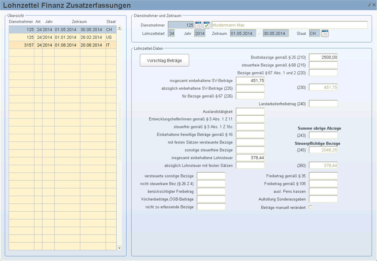Focus the 'insgesamt einbehaltene Lohnsteuer' field
Image resolution: width=377 pixels, height=261 pixels.
pos(250,157)
